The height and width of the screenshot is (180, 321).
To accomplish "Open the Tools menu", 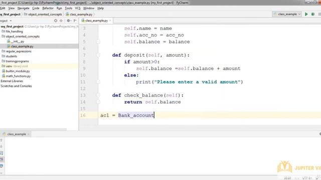I will click(x=68, y=8).
